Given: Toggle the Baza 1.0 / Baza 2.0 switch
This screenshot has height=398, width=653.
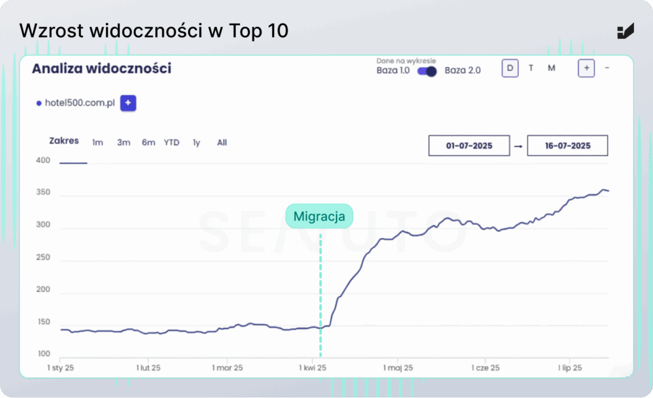Looking at the screenshot, I should coord(427,71).
